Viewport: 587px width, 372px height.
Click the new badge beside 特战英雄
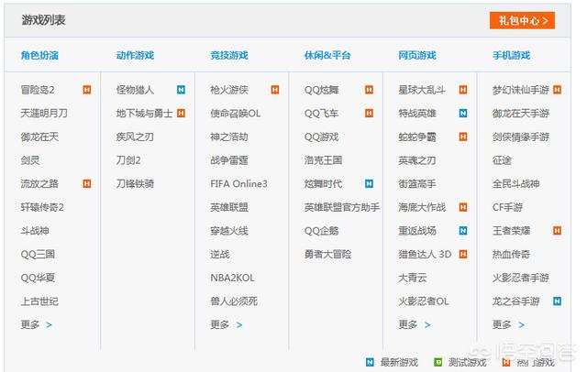(462, 113)
